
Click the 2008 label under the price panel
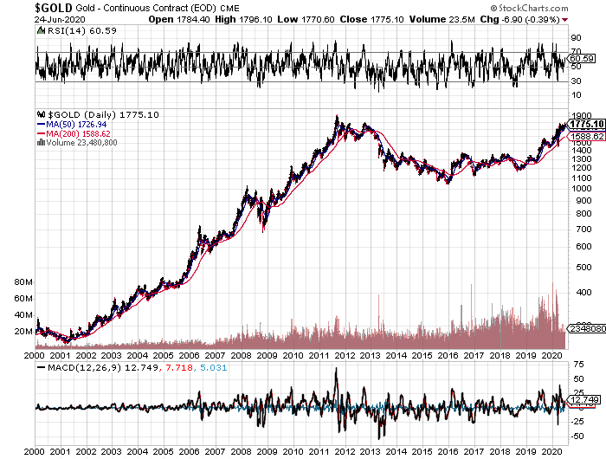click(x=240, y=355)
